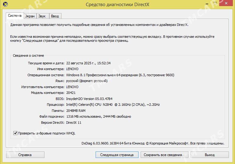Click the Изготовитель компьютера label
Screen dimensions: 235x164
pos(43,87)
